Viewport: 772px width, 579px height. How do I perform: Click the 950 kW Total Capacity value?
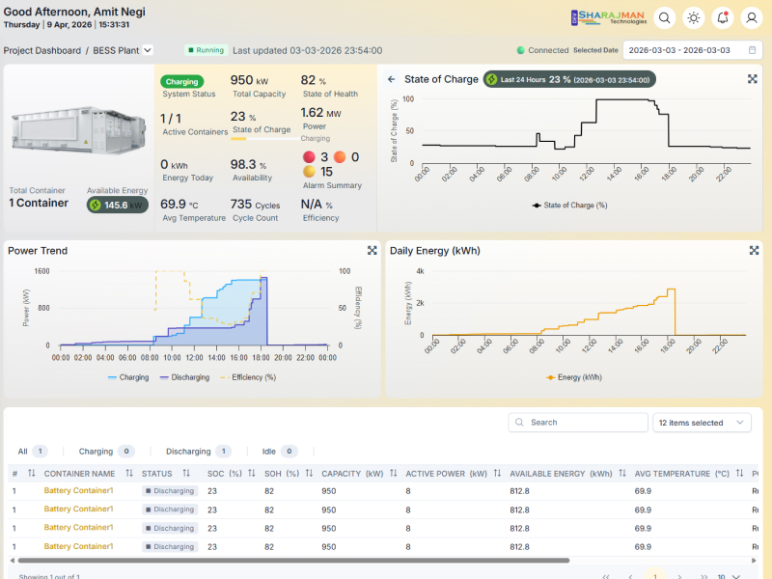coord(250,80)
